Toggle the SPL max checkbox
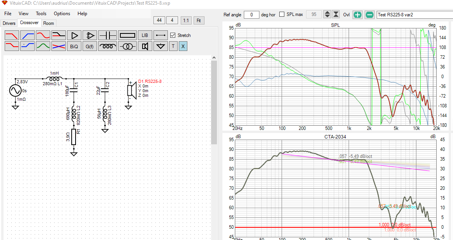Viewport: 453px width, 240px height. (x=282, y=14)
